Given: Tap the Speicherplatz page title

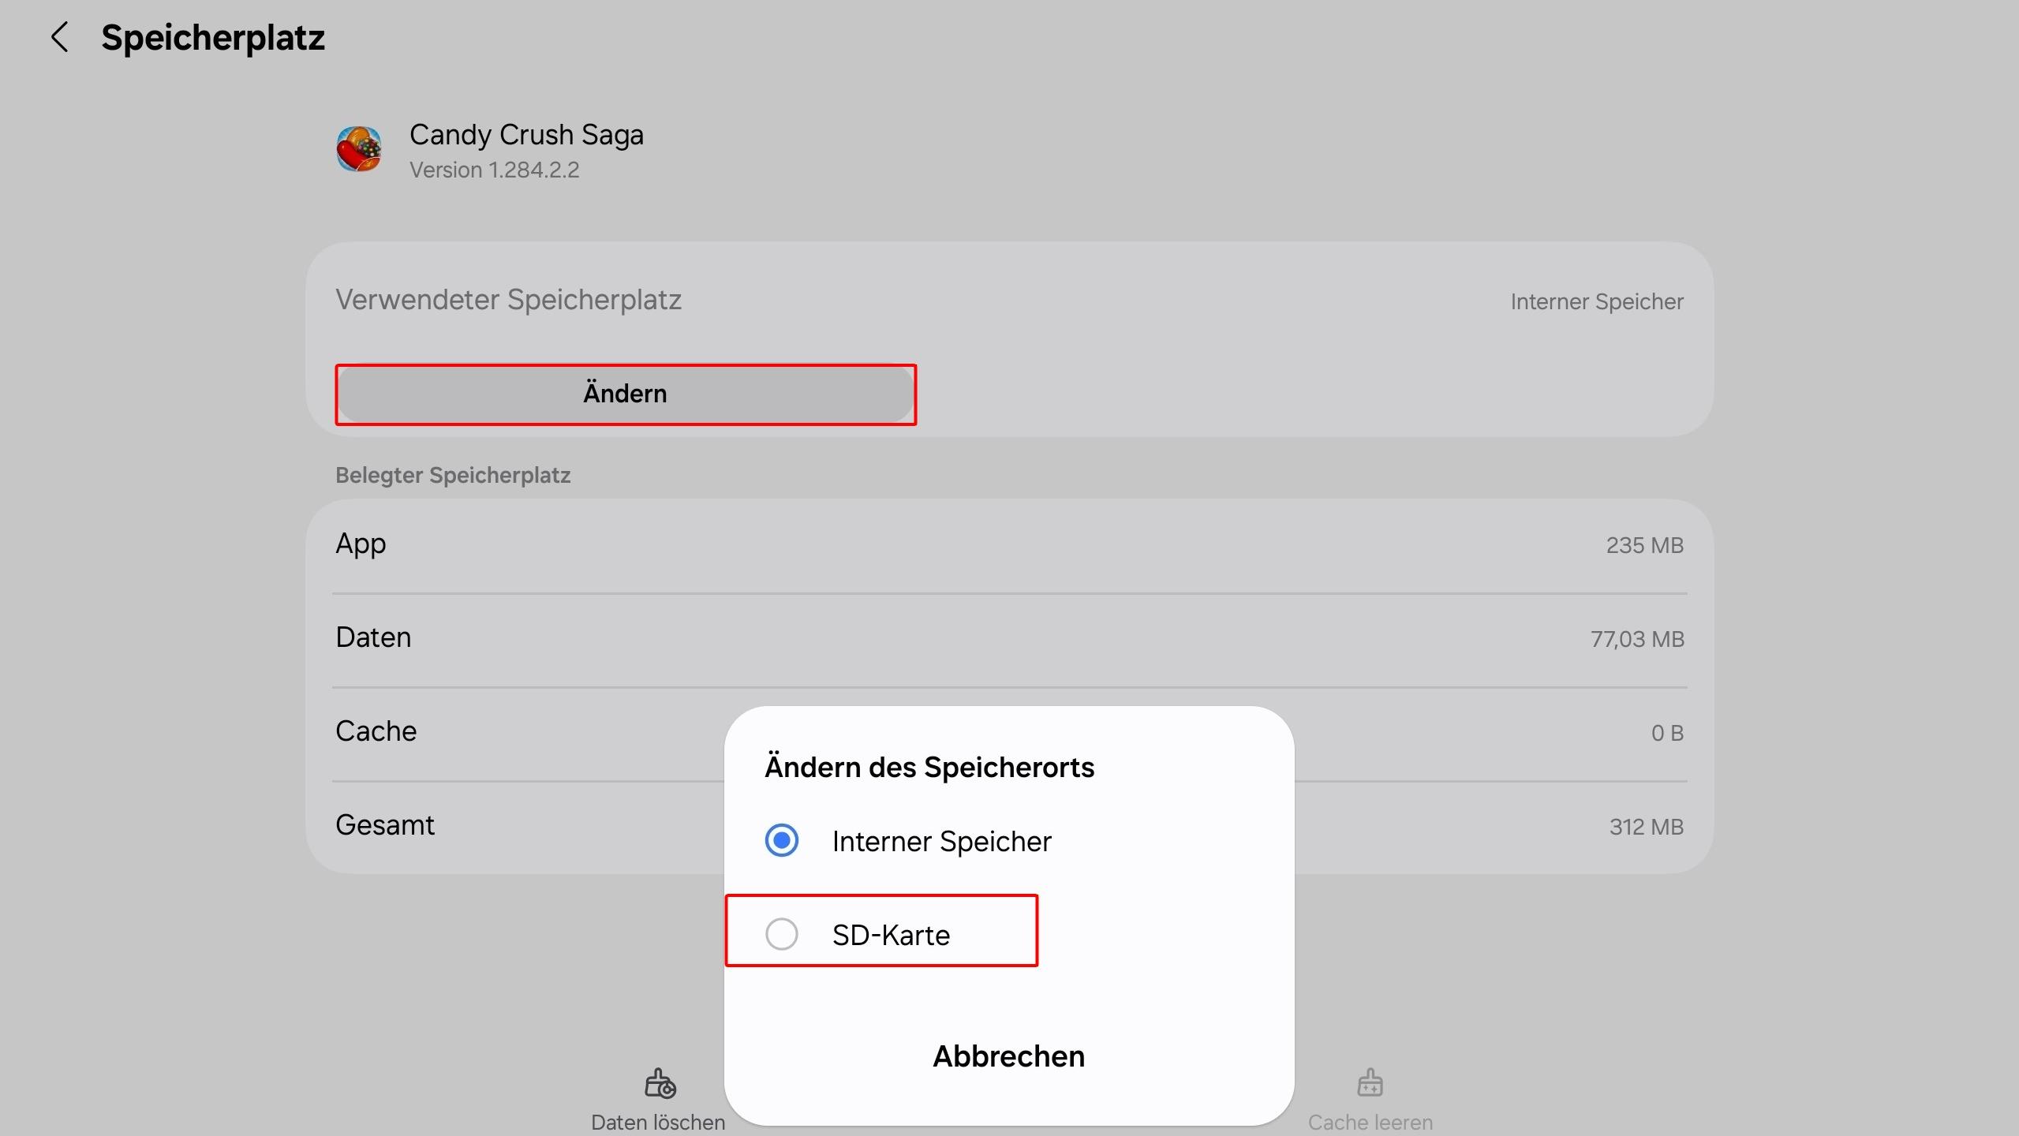Looking at the screenshot, I should pyautogui.click(x=213, y=38).
